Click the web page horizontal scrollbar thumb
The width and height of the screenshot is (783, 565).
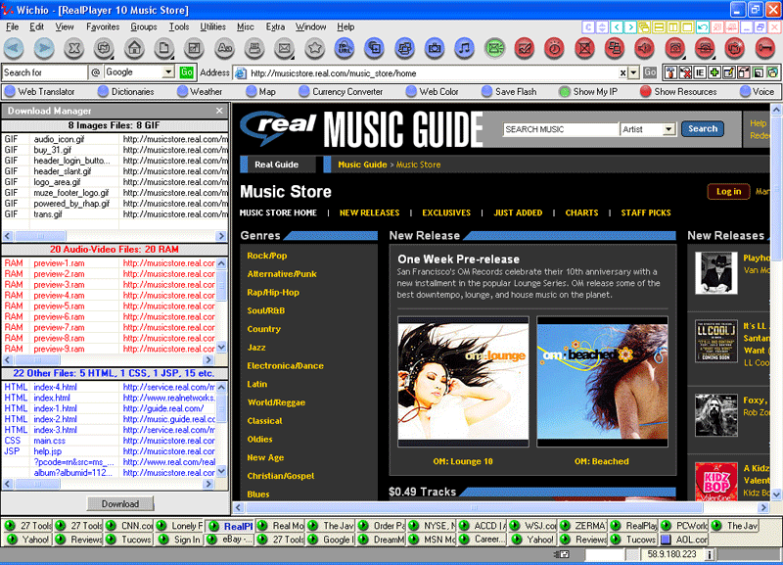pos(474,507)
